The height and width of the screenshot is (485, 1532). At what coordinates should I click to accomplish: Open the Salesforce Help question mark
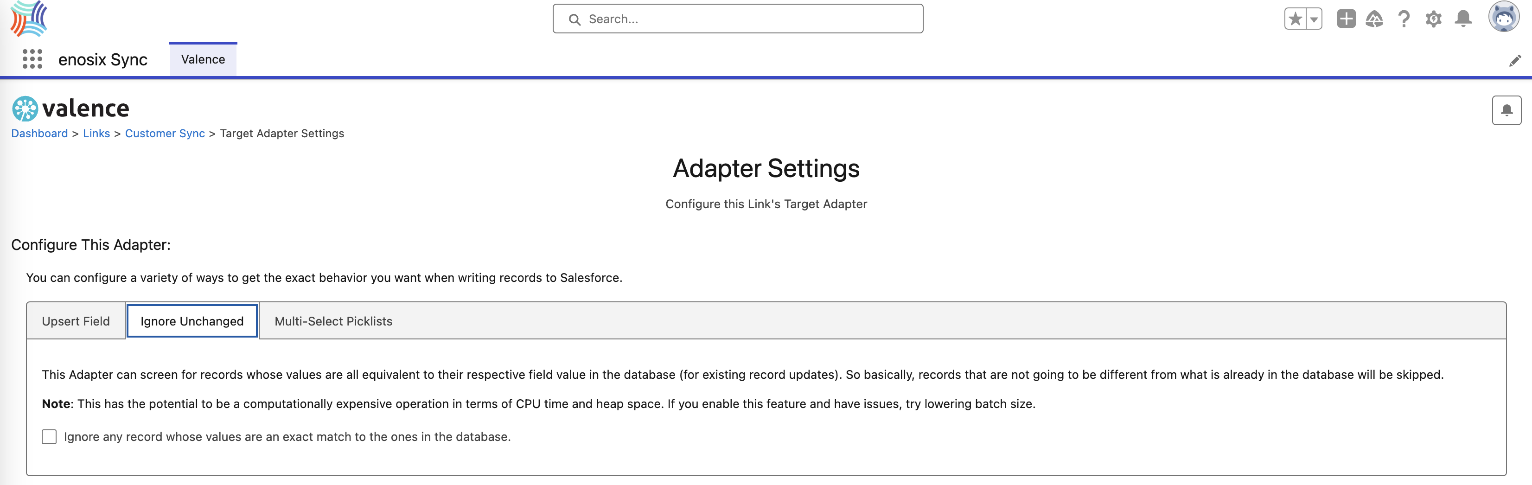click(1404, 19)
